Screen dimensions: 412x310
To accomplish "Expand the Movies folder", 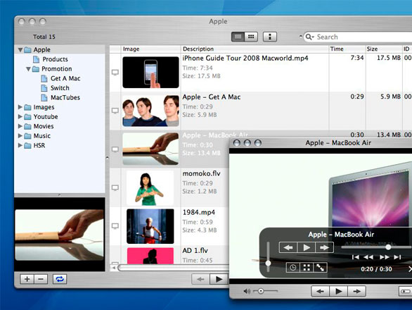I will point(20,126).
